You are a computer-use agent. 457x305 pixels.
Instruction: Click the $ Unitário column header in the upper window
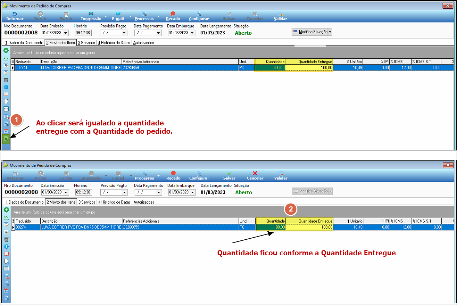tap(348, 61)
